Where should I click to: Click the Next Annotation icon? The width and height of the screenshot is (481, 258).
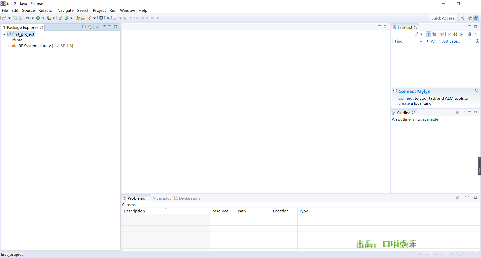point(115,18)
